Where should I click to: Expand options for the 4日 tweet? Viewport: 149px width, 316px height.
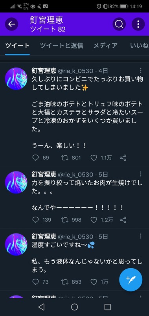point(141,70)
